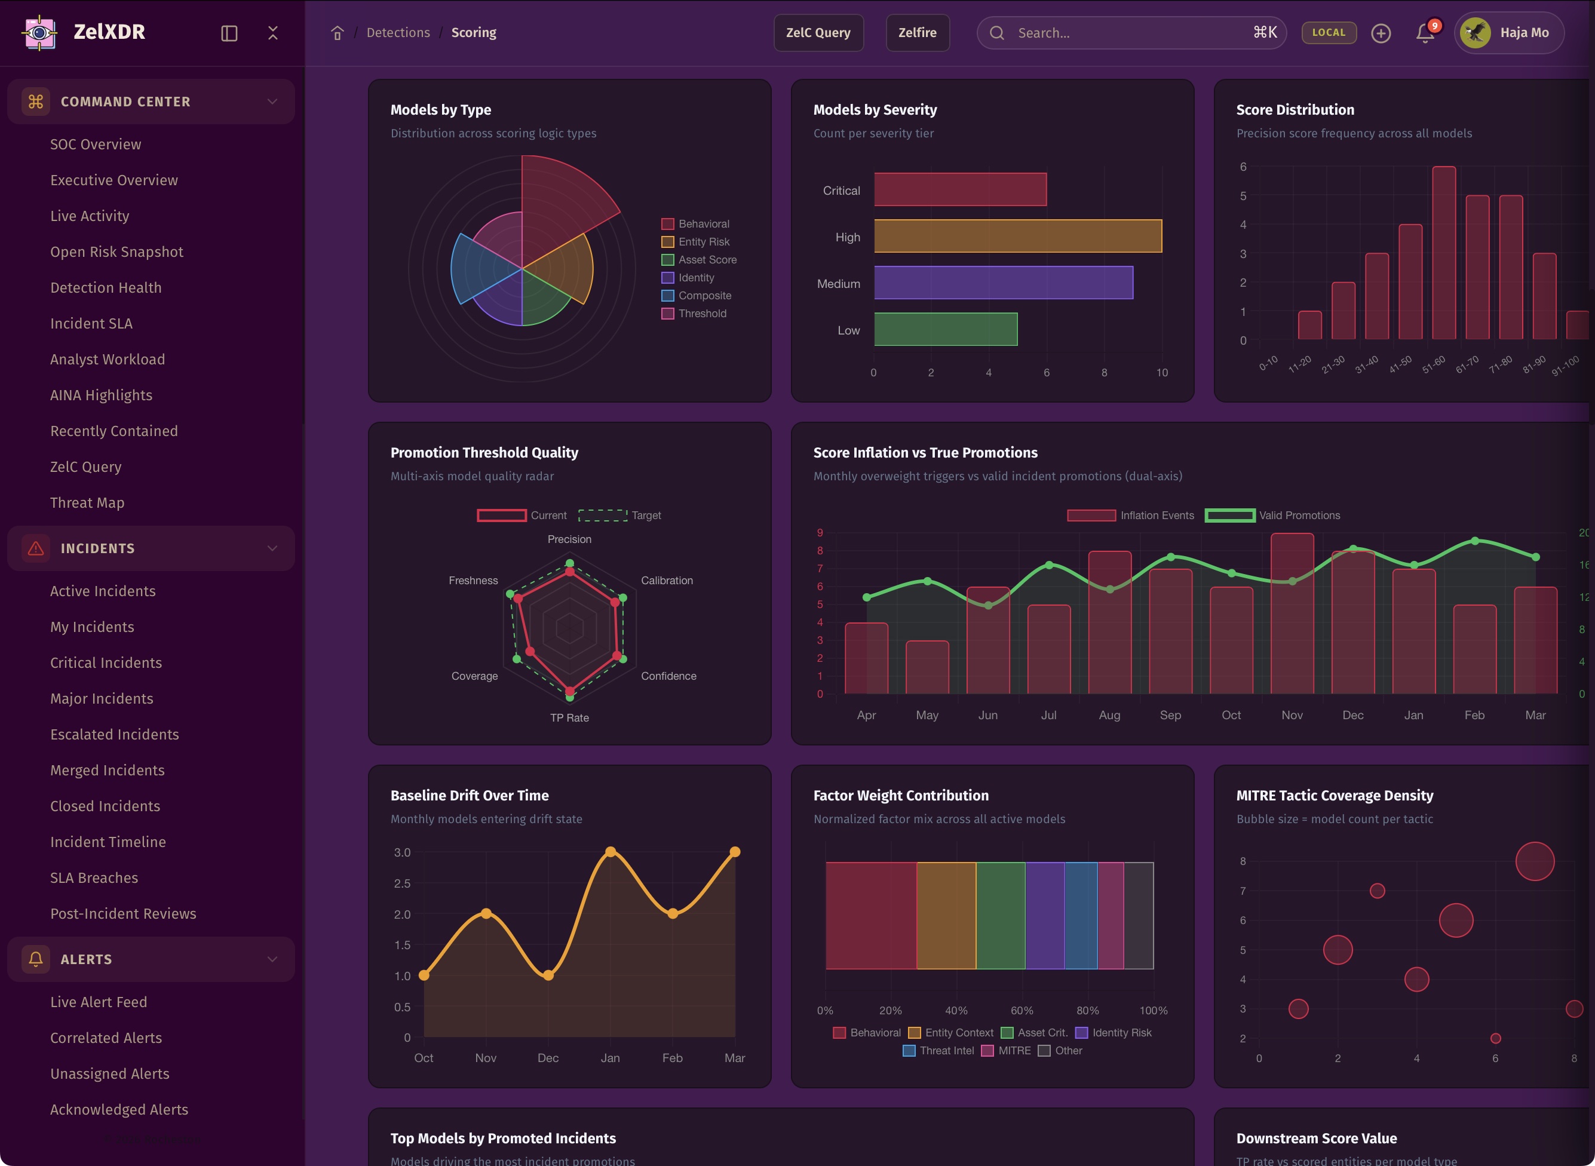Image resolution: width=1595 pixels, height=1166 pixels.
Task: Click the plus circle add icon
Action: point(1381,33)
